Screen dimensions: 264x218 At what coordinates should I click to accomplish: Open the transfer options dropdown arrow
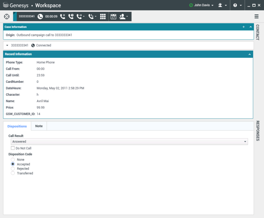(x=84, y=16)
